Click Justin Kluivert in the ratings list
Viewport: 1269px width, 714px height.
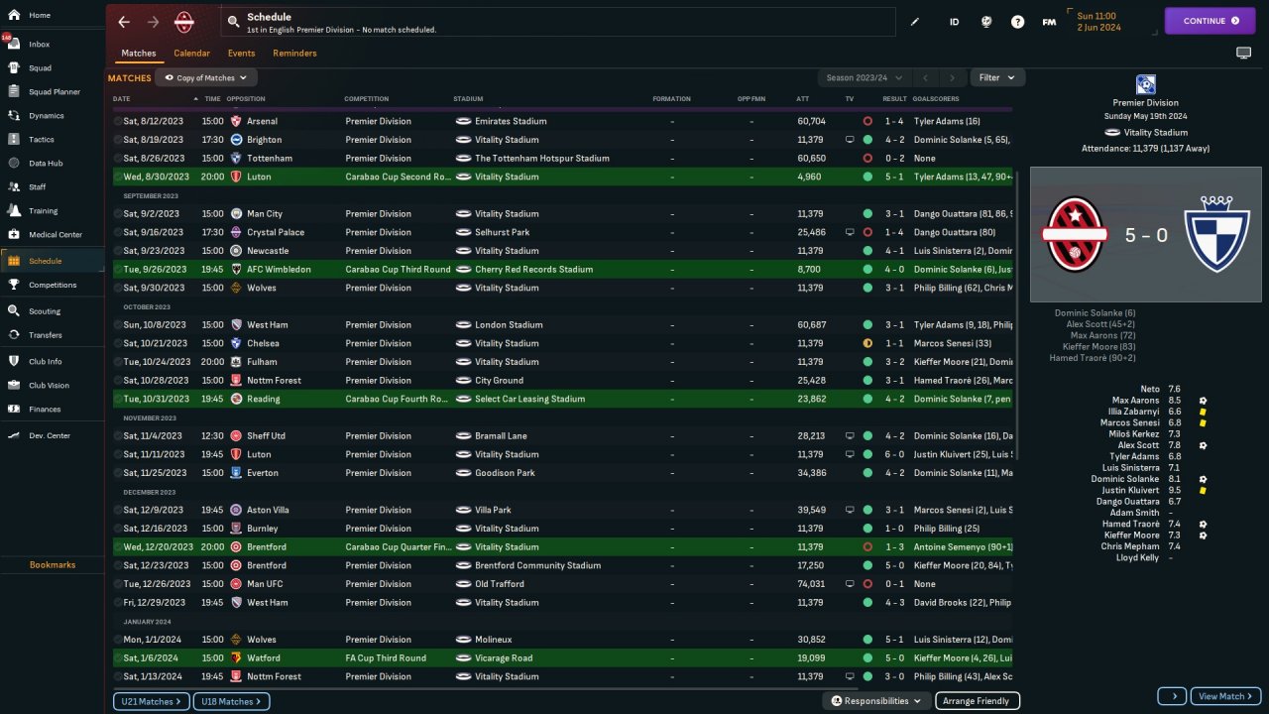(1131, 490)
